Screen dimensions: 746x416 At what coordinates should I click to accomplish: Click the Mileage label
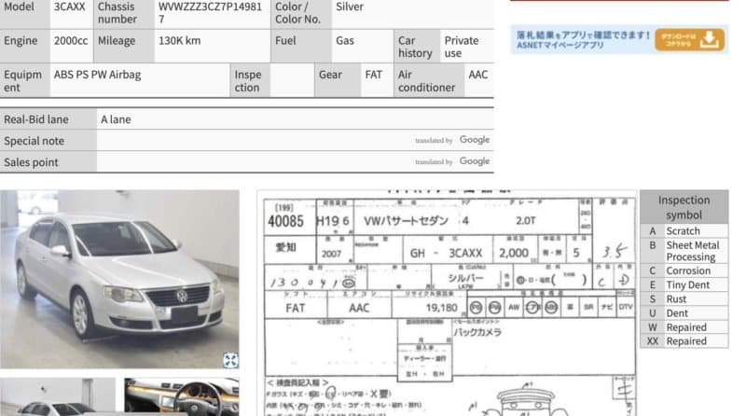(117, 41)
